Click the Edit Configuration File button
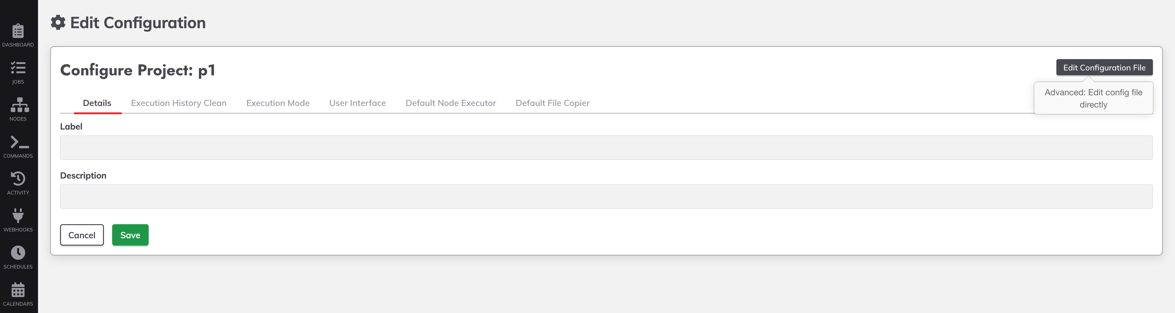1175x313 pixels. [x=1104, y=67]
